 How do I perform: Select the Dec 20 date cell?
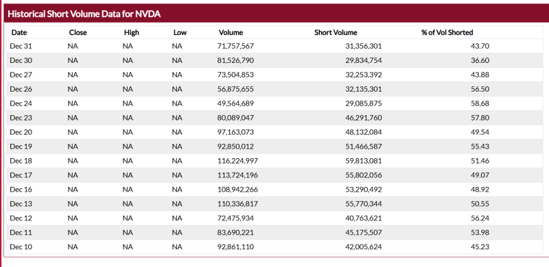click(21, 132)
